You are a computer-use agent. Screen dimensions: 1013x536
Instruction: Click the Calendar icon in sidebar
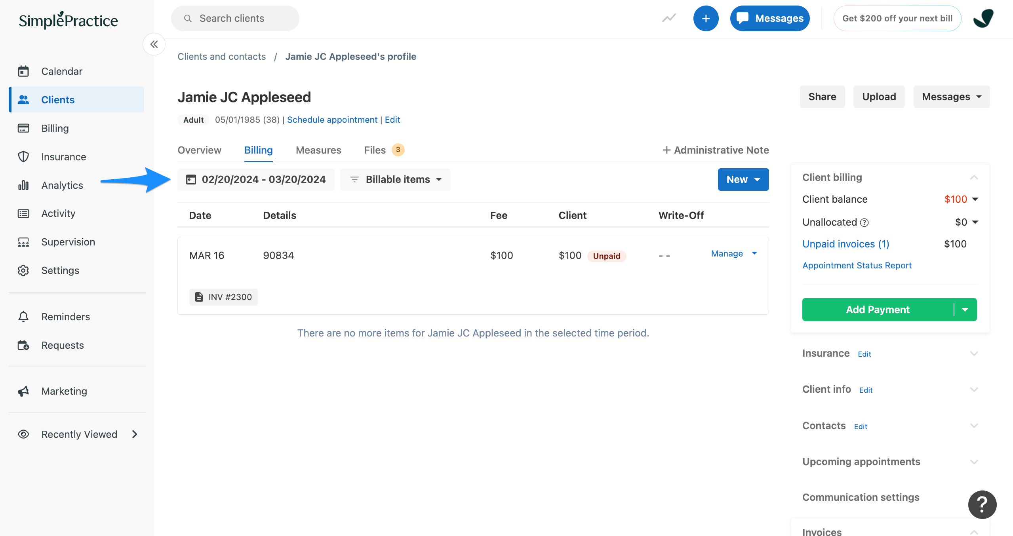(x=23, y=71)
